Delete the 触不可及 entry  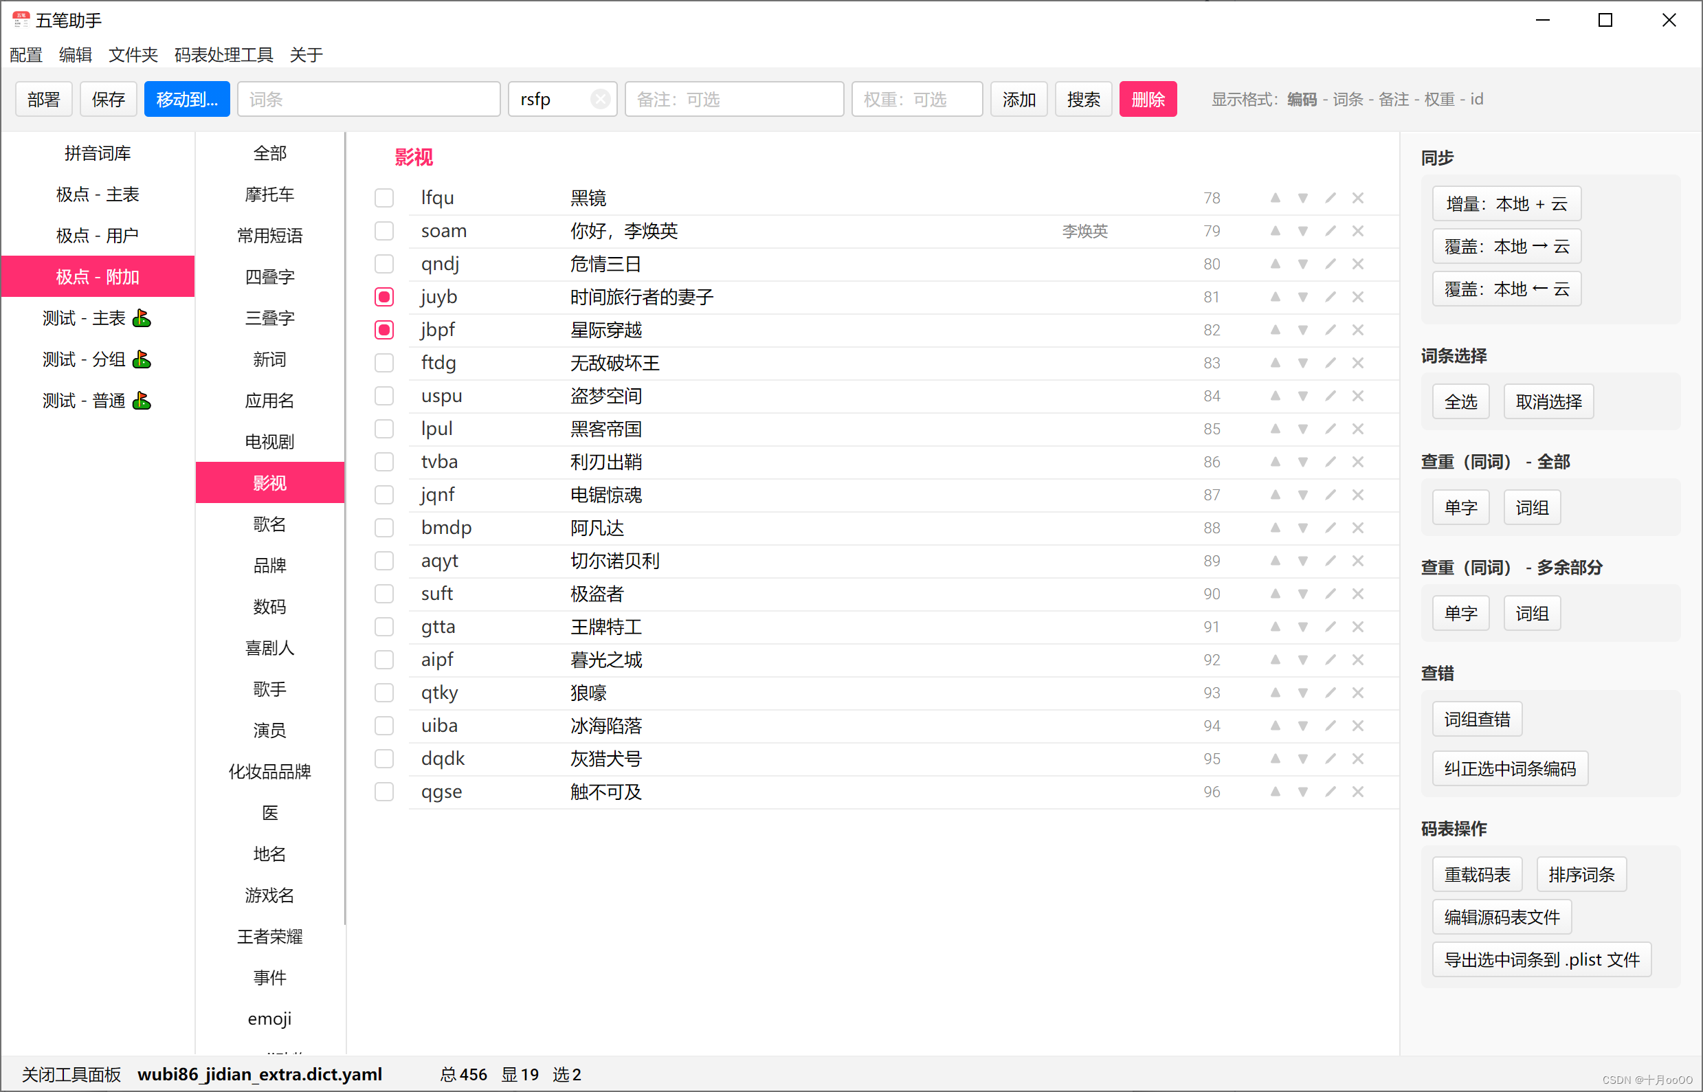1359,792
